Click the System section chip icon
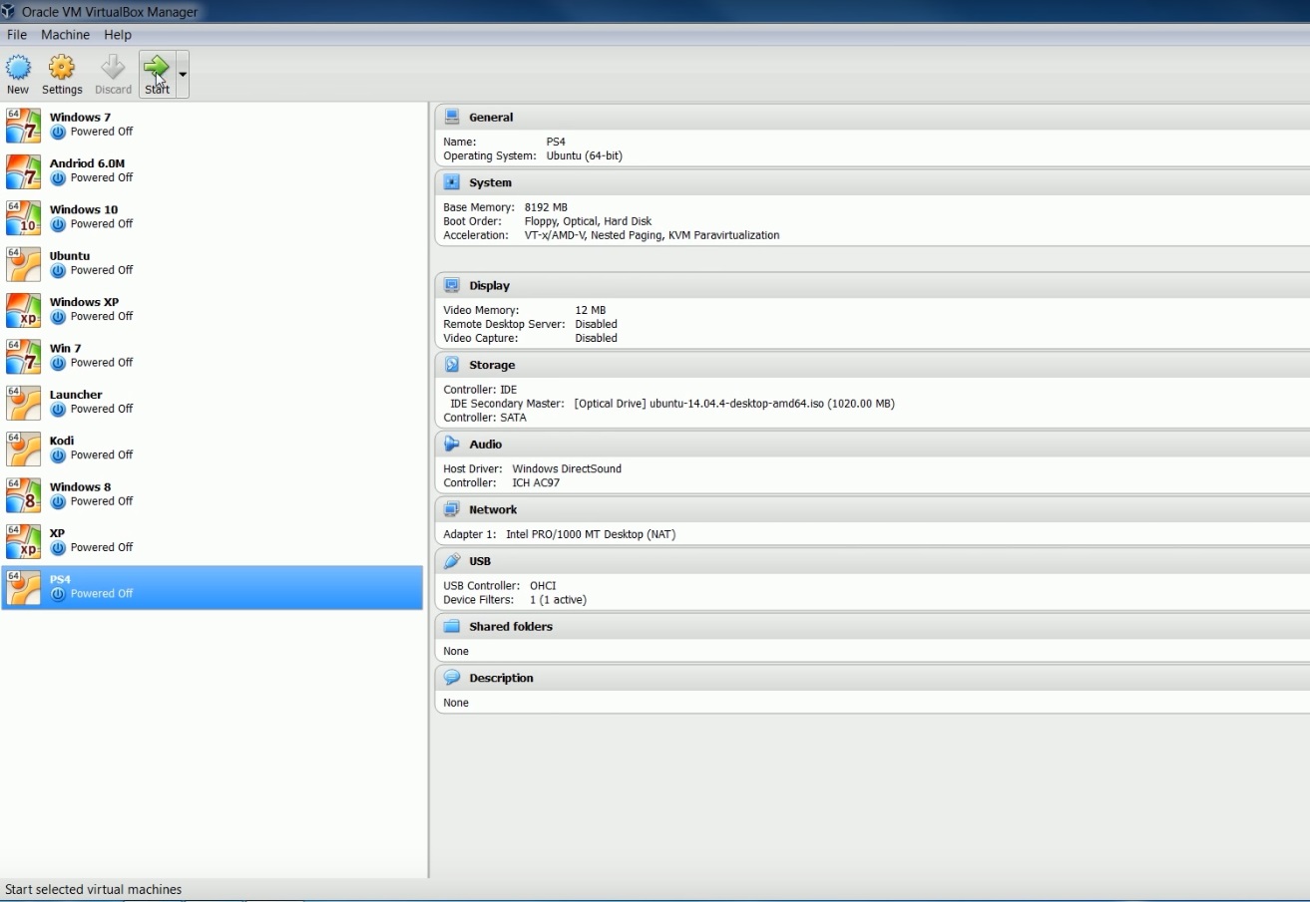1310x902 pixels. pyautogui.click(x=452, y=182)
